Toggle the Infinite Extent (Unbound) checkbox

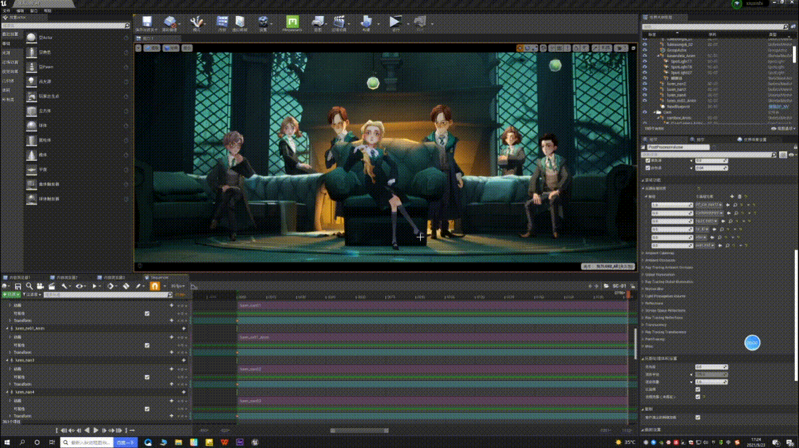pos(698,397)
